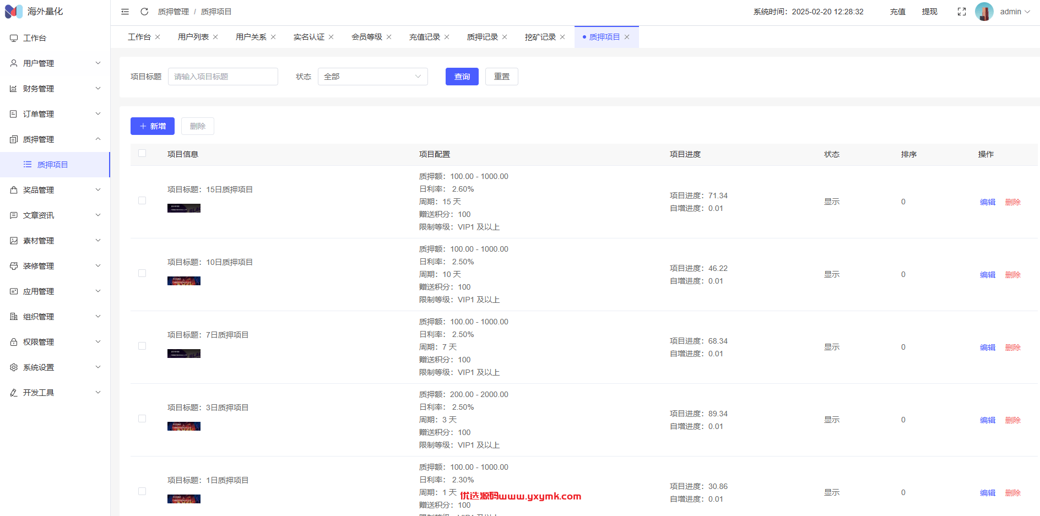
Task: Collapse 质押管理 sidebar menu
Action: [55, 139]
